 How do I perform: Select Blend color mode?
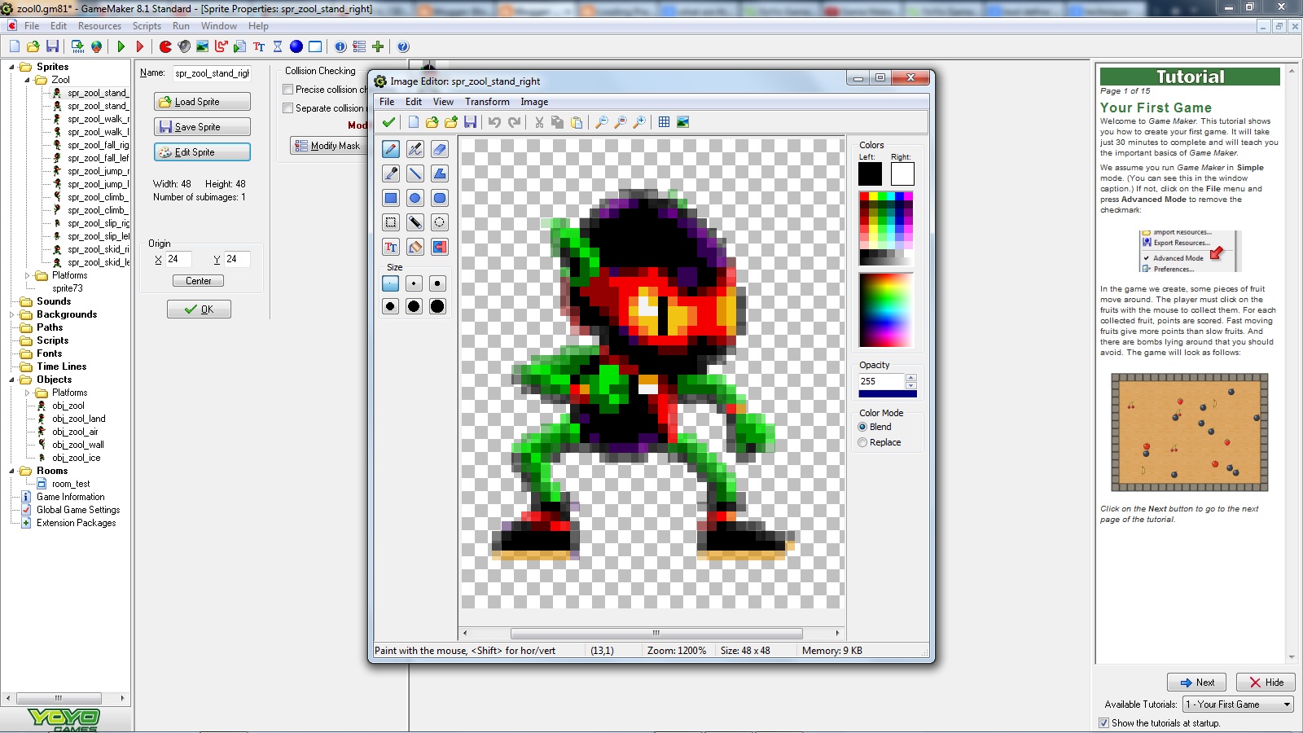click(x=862, y=427)
